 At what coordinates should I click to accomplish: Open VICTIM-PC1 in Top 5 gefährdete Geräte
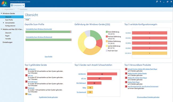(32, 69)
